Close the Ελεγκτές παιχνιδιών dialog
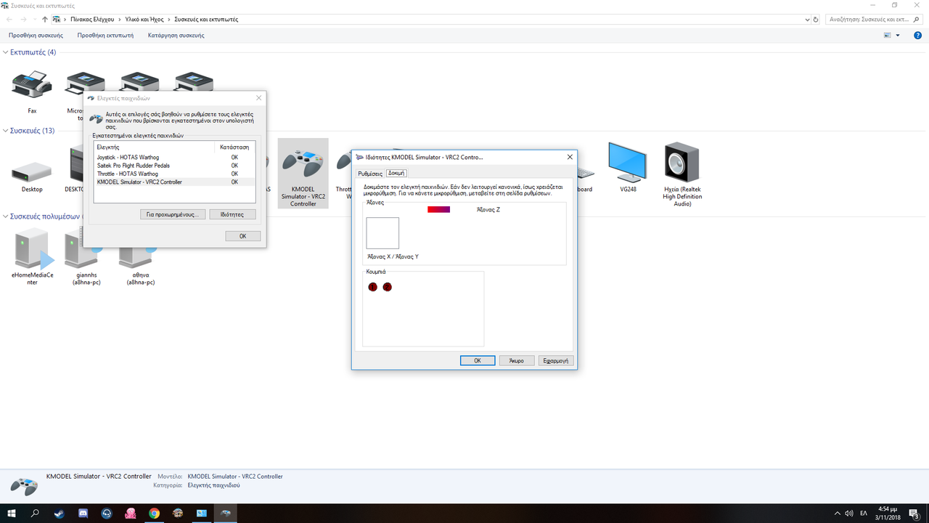 259,97
